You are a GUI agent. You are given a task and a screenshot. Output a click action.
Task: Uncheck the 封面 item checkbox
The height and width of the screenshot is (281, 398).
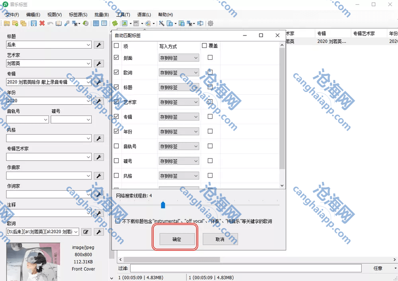116,58
